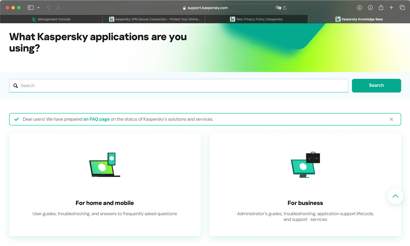Click the support.kaspersky.com address field
Viewport: 410px width, 246px height.
click(x=205, y=8)
